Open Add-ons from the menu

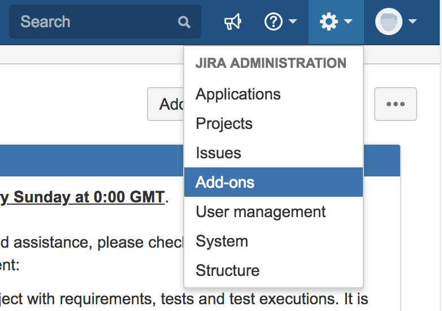click(x=273, y=182)
